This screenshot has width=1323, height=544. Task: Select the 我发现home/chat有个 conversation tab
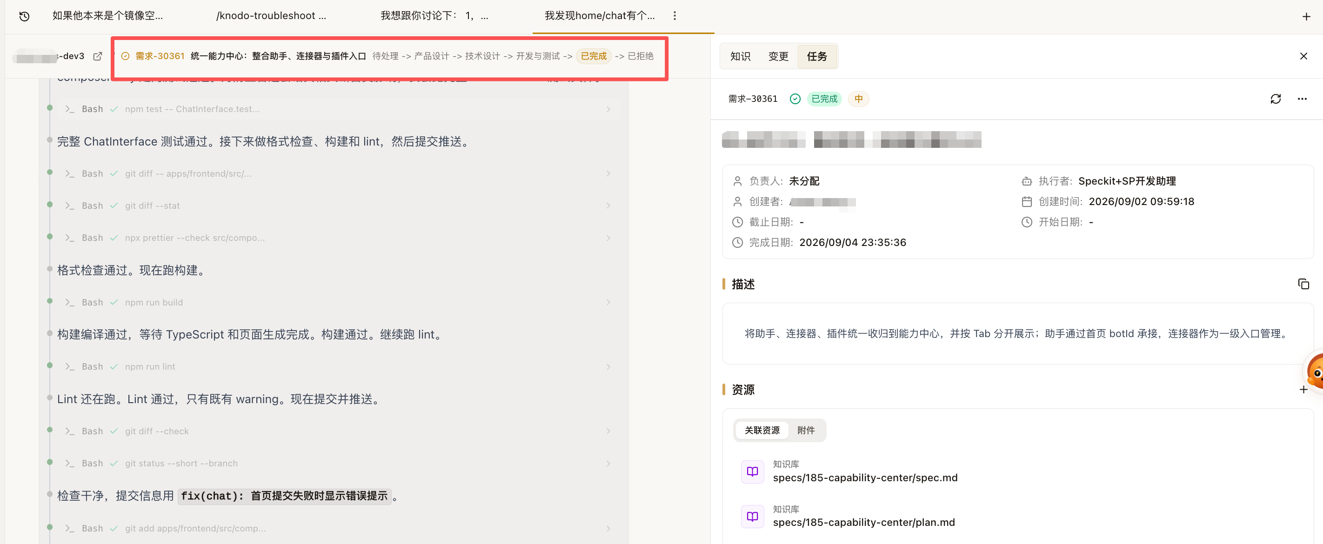599,16
